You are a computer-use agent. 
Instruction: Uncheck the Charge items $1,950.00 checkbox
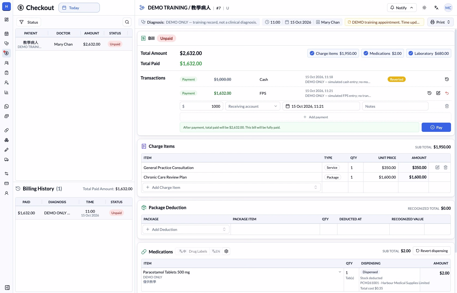pyautogui.click(x=312, y=53)
